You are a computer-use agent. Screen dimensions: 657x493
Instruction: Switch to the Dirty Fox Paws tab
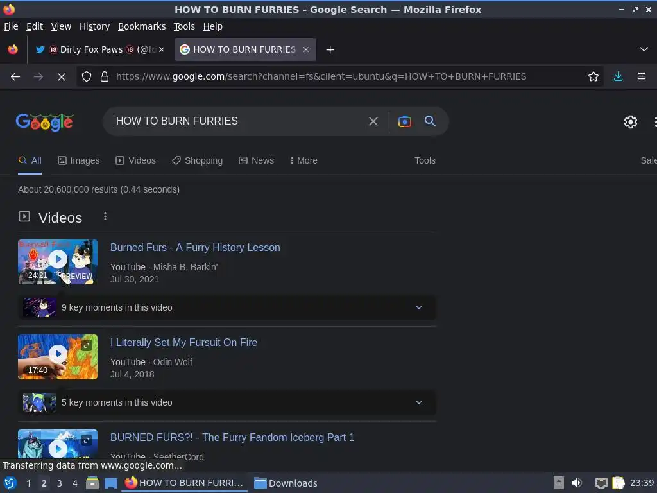(x=99, y=49)
